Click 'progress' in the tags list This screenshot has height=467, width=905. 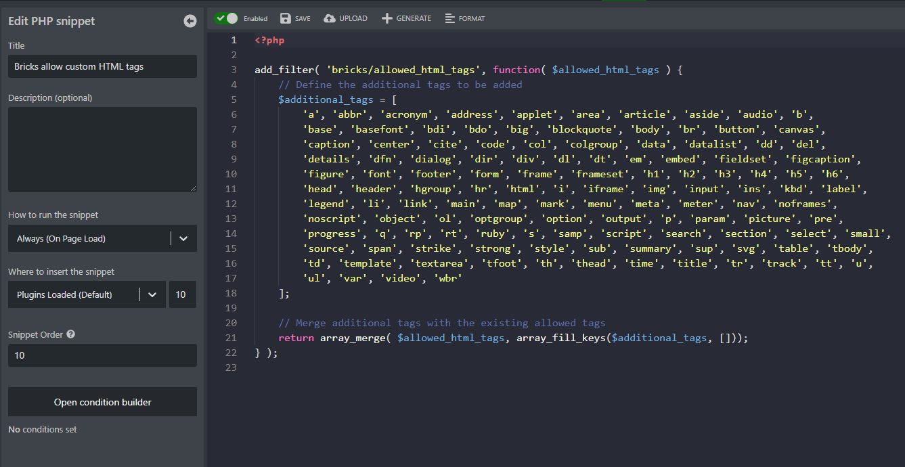tap(332, 234)
